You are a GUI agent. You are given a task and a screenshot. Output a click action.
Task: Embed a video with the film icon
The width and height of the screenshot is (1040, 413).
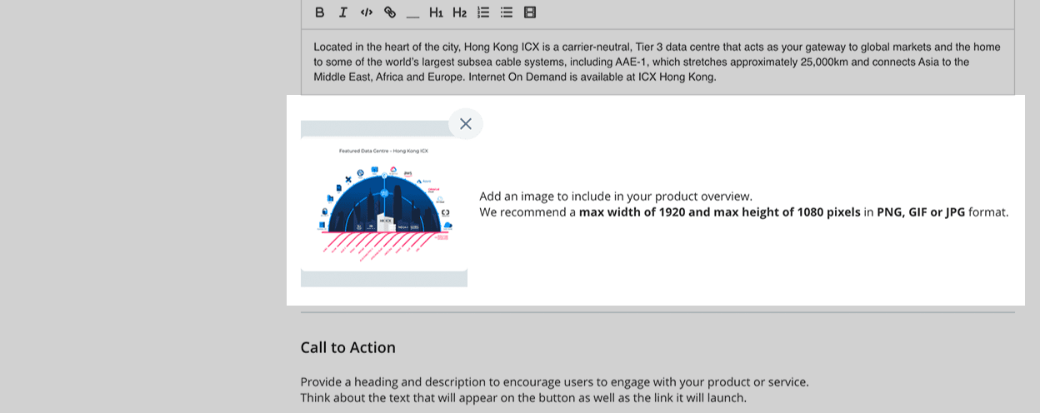[x=529, y=12]
